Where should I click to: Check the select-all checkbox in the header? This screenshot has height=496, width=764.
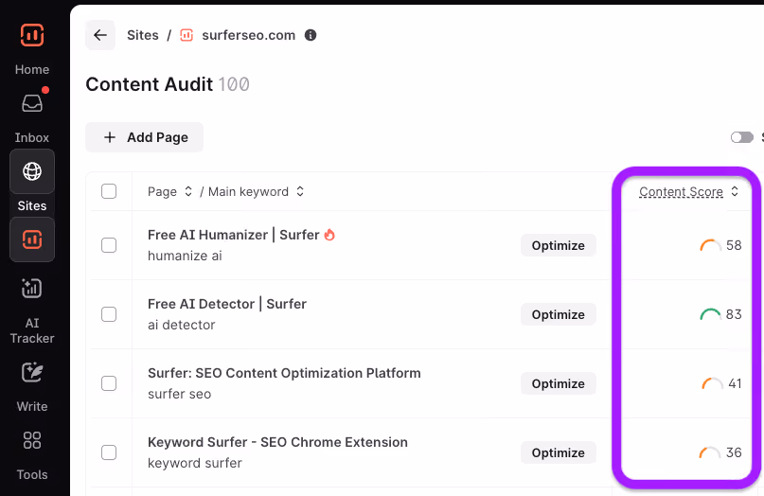tap(109, 191)
